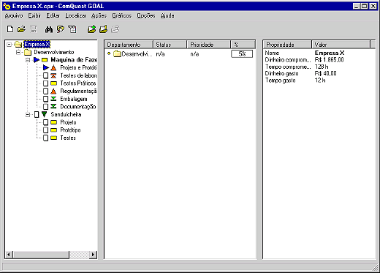The height and width of the screenshot is (273, 380).
Task: Click the grayed-out last toolbar icon
Action: point(115,29)
